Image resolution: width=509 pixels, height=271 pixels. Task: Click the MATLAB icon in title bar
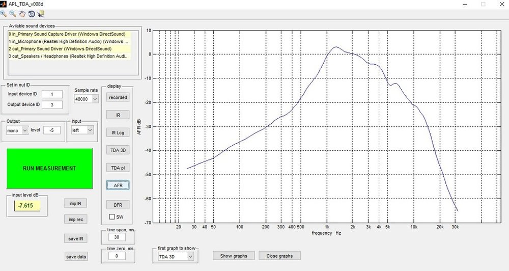point(3,4)
